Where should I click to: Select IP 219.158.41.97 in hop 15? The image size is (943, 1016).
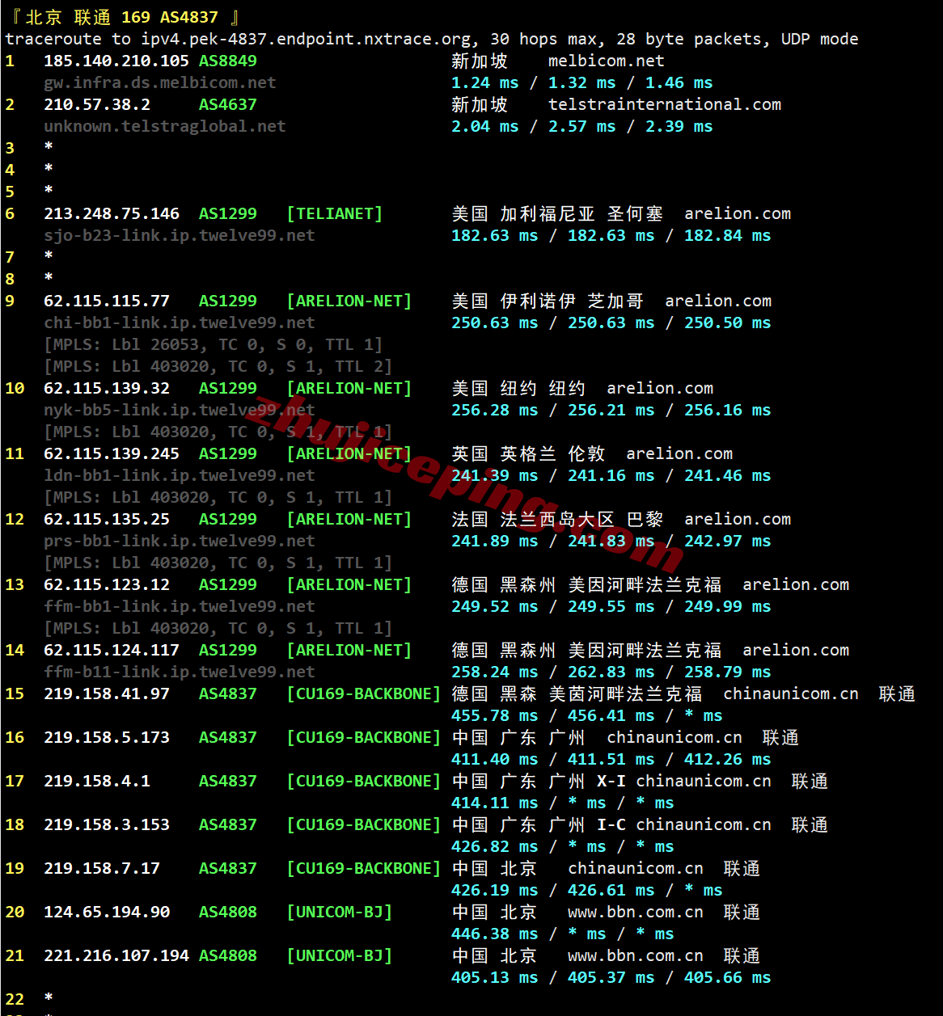point(107,693)
